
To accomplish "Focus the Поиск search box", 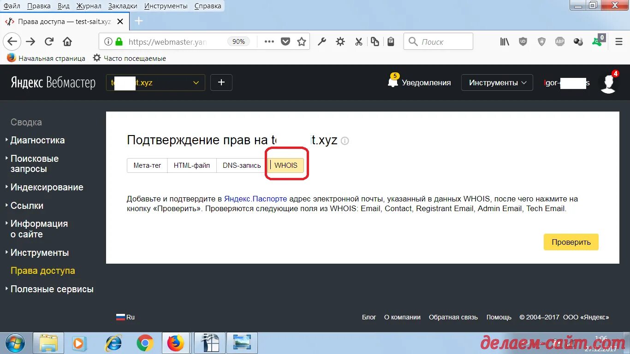I will pos(438,41).
